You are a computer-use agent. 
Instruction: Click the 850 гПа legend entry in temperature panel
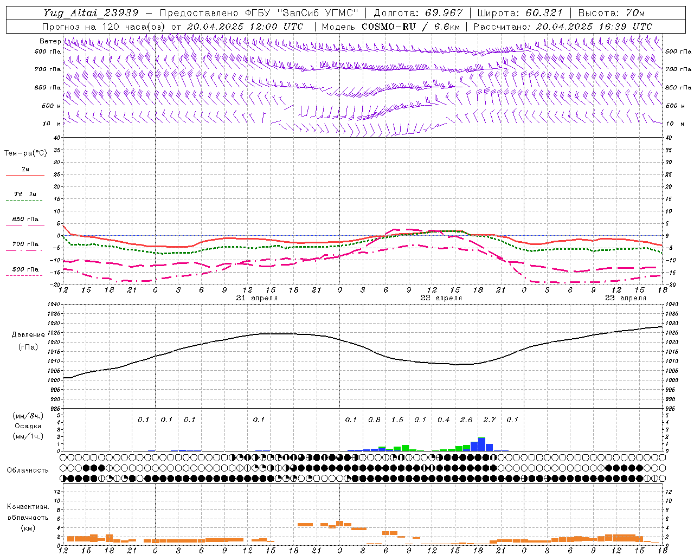[x=25, y=220]
